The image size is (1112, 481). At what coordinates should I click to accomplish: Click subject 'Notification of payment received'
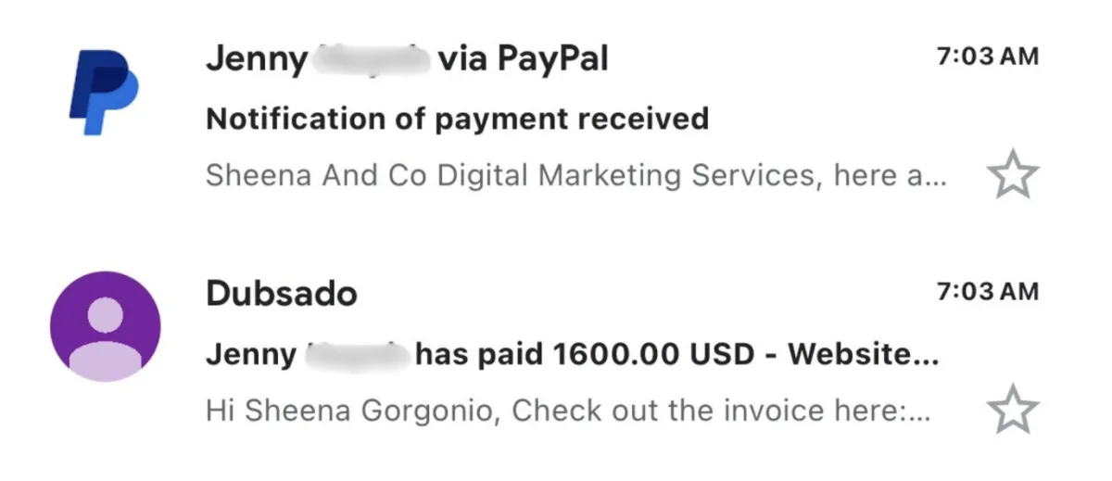[457, 119]
